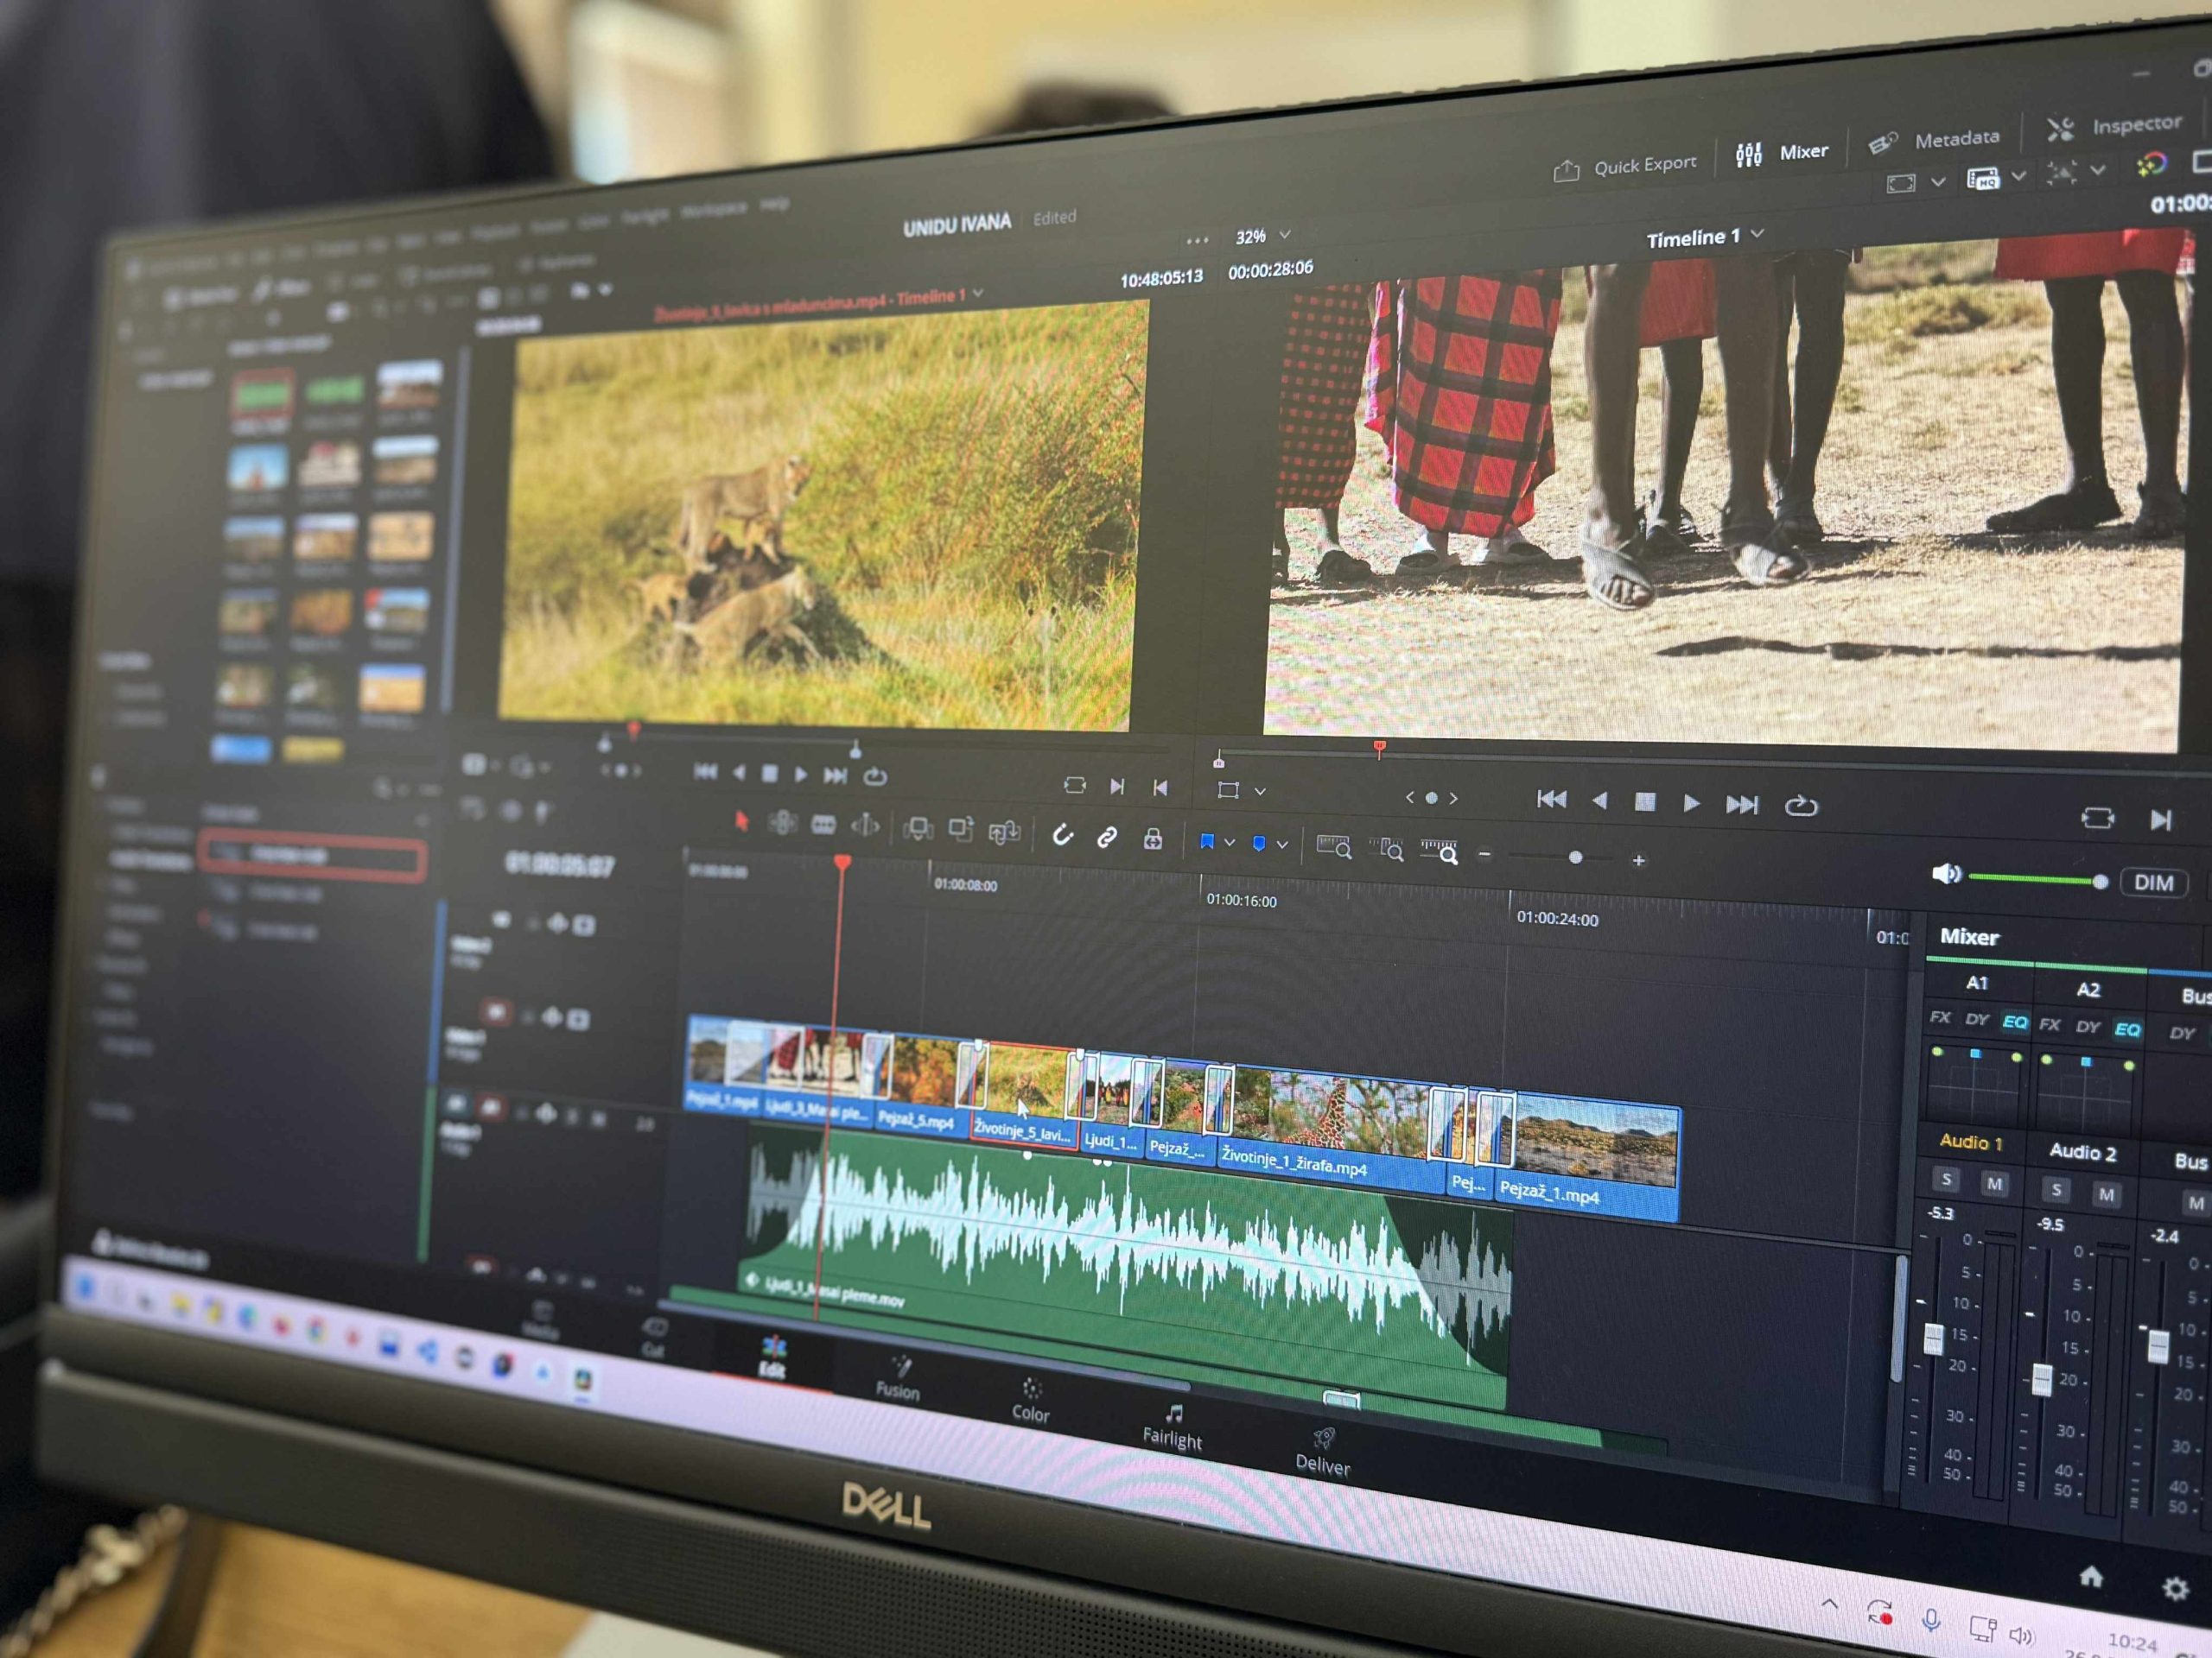Image resolution: width=2212 pixels, height=1658 pixels.
Task: Click the Custom Zoom icon
Action: click(1439, 851)
